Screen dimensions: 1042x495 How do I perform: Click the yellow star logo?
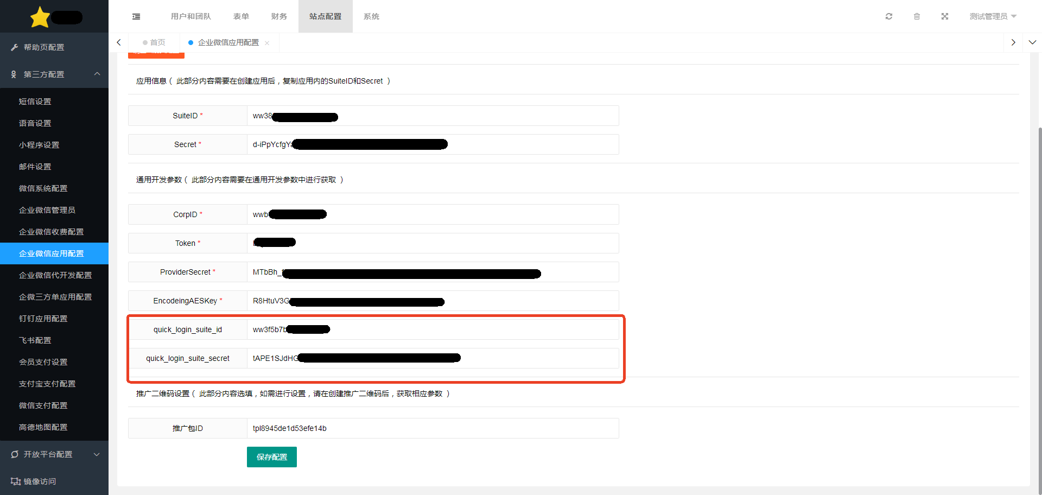(40, 17)
